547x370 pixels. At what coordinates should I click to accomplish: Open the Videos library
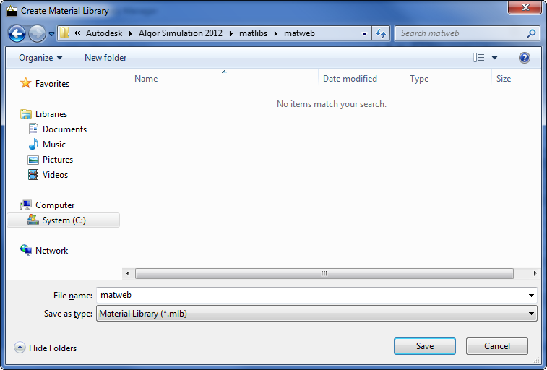tap(55, 175)
